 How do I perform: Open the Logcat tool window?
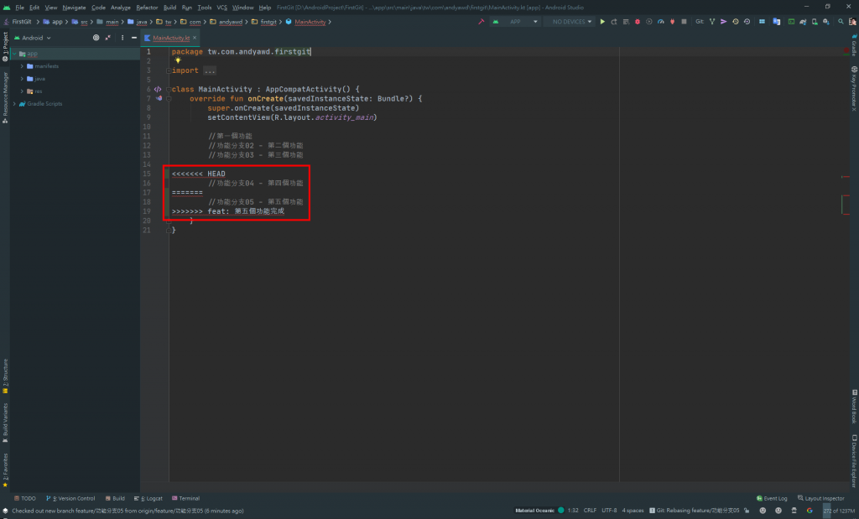148,498
